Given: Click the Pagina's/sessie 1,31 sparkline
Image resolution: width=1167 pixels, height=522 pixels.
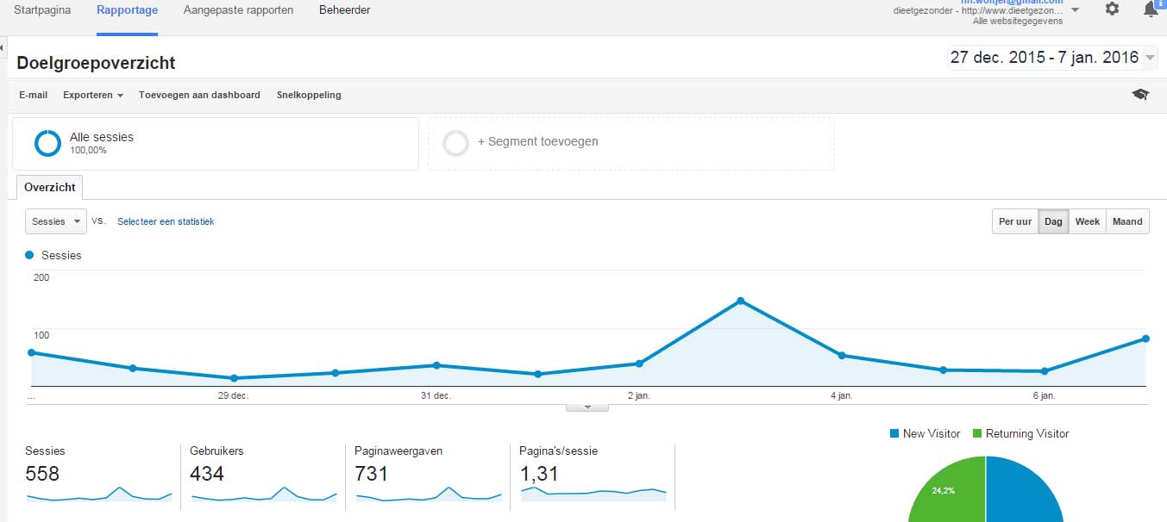Looking at the screenshot, I should coord(593,493).
